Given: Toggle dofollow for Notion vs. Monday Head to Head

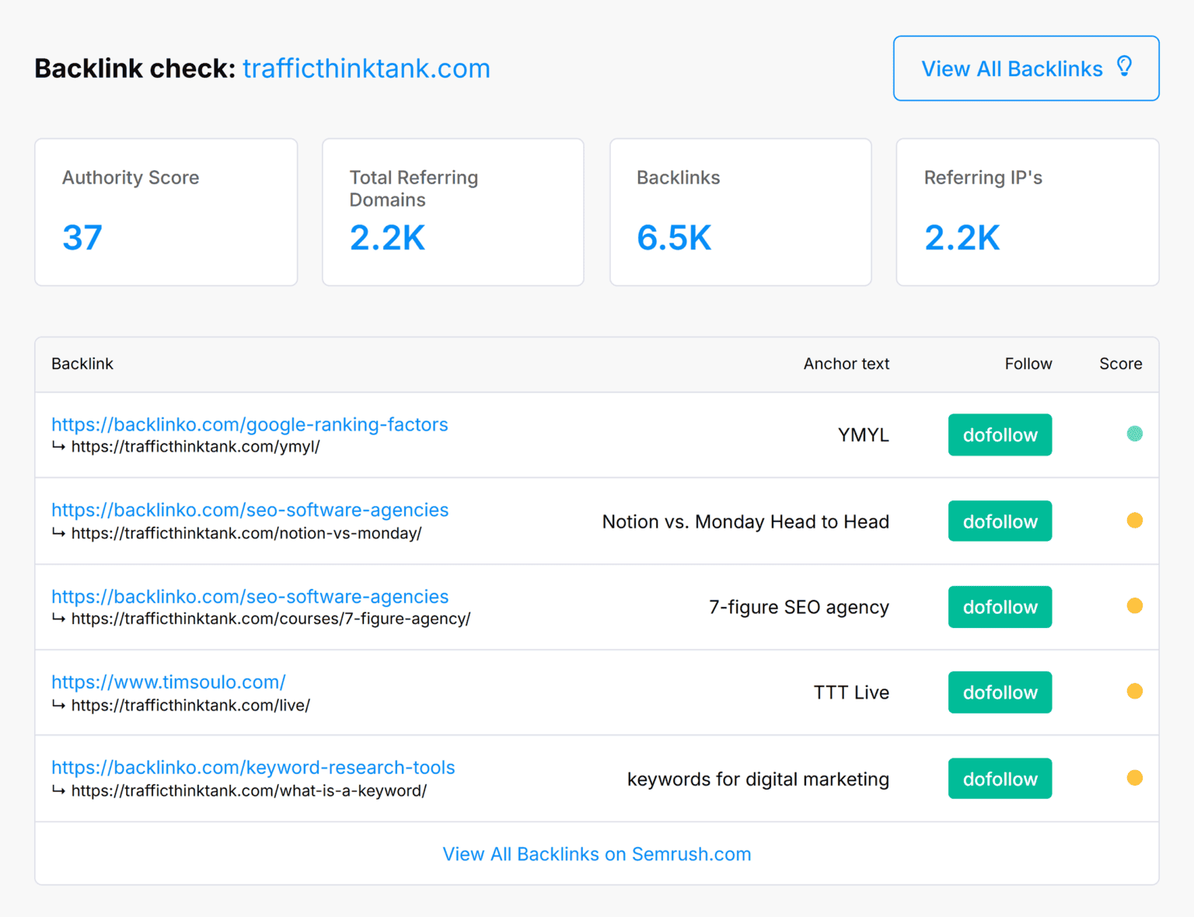Looking at the screenshot, I should pos(1000,521).
